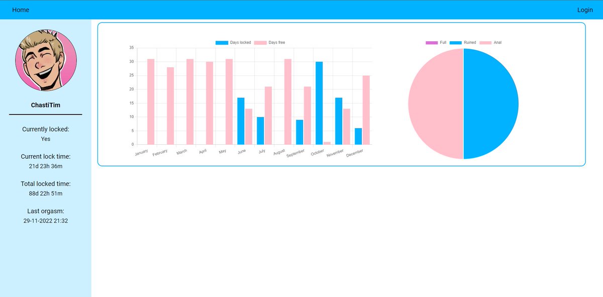Click the 'Current lock time:' label
The height and width of the screenshot is (297, 603).
point(46,156)
